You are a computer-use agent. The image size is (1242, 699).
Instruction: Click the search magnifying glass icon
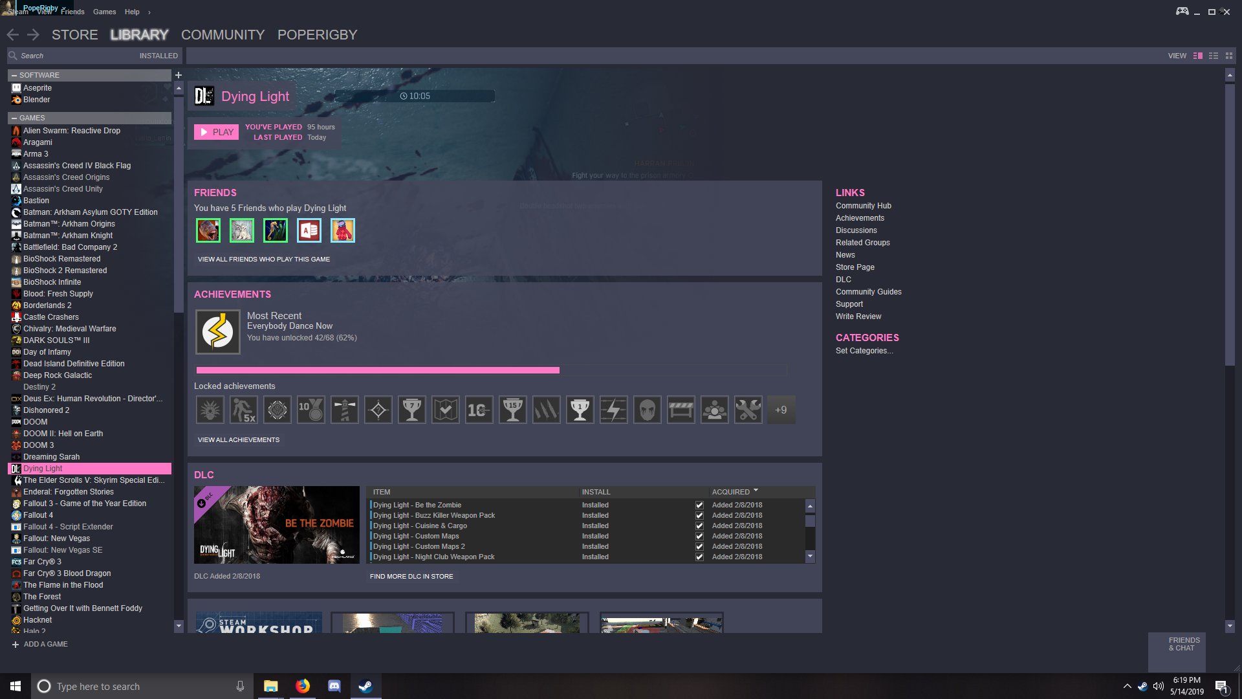tap(13, 56)
